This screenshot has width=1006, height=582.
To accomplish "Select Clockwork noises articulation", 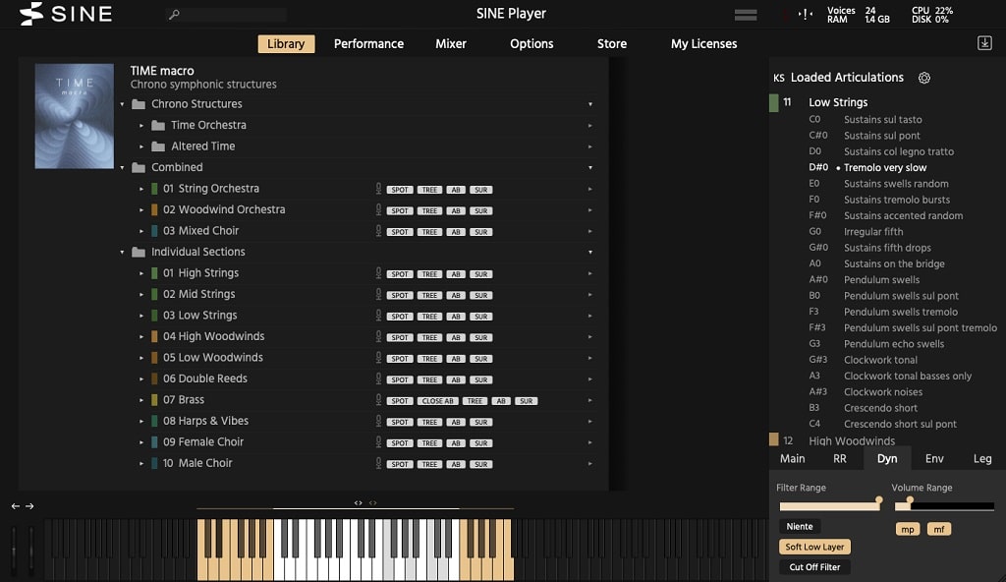I will [x=883, y=392].
